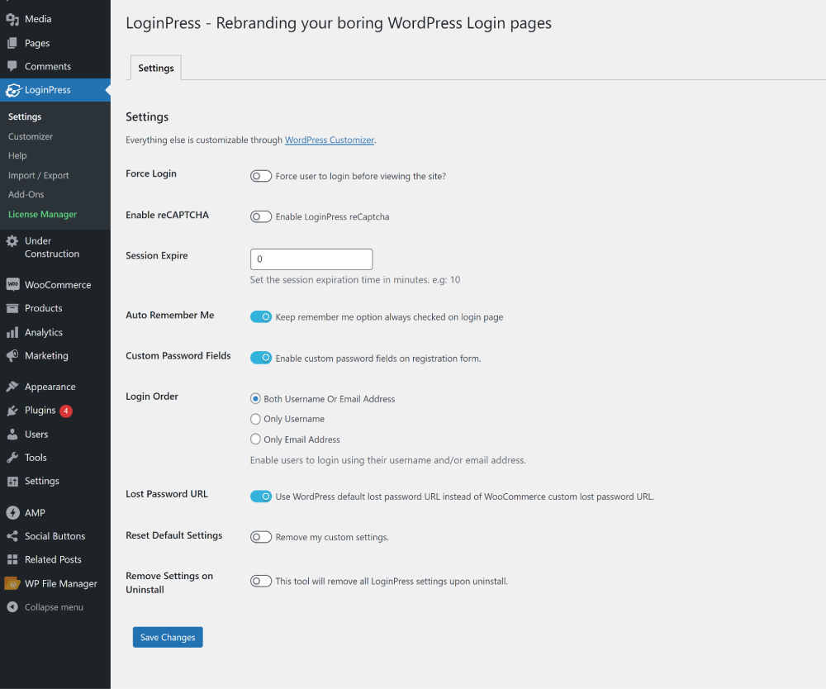Click the Marketing megaphone icon
The image size is (826, 689).
[x=12, y=355]
